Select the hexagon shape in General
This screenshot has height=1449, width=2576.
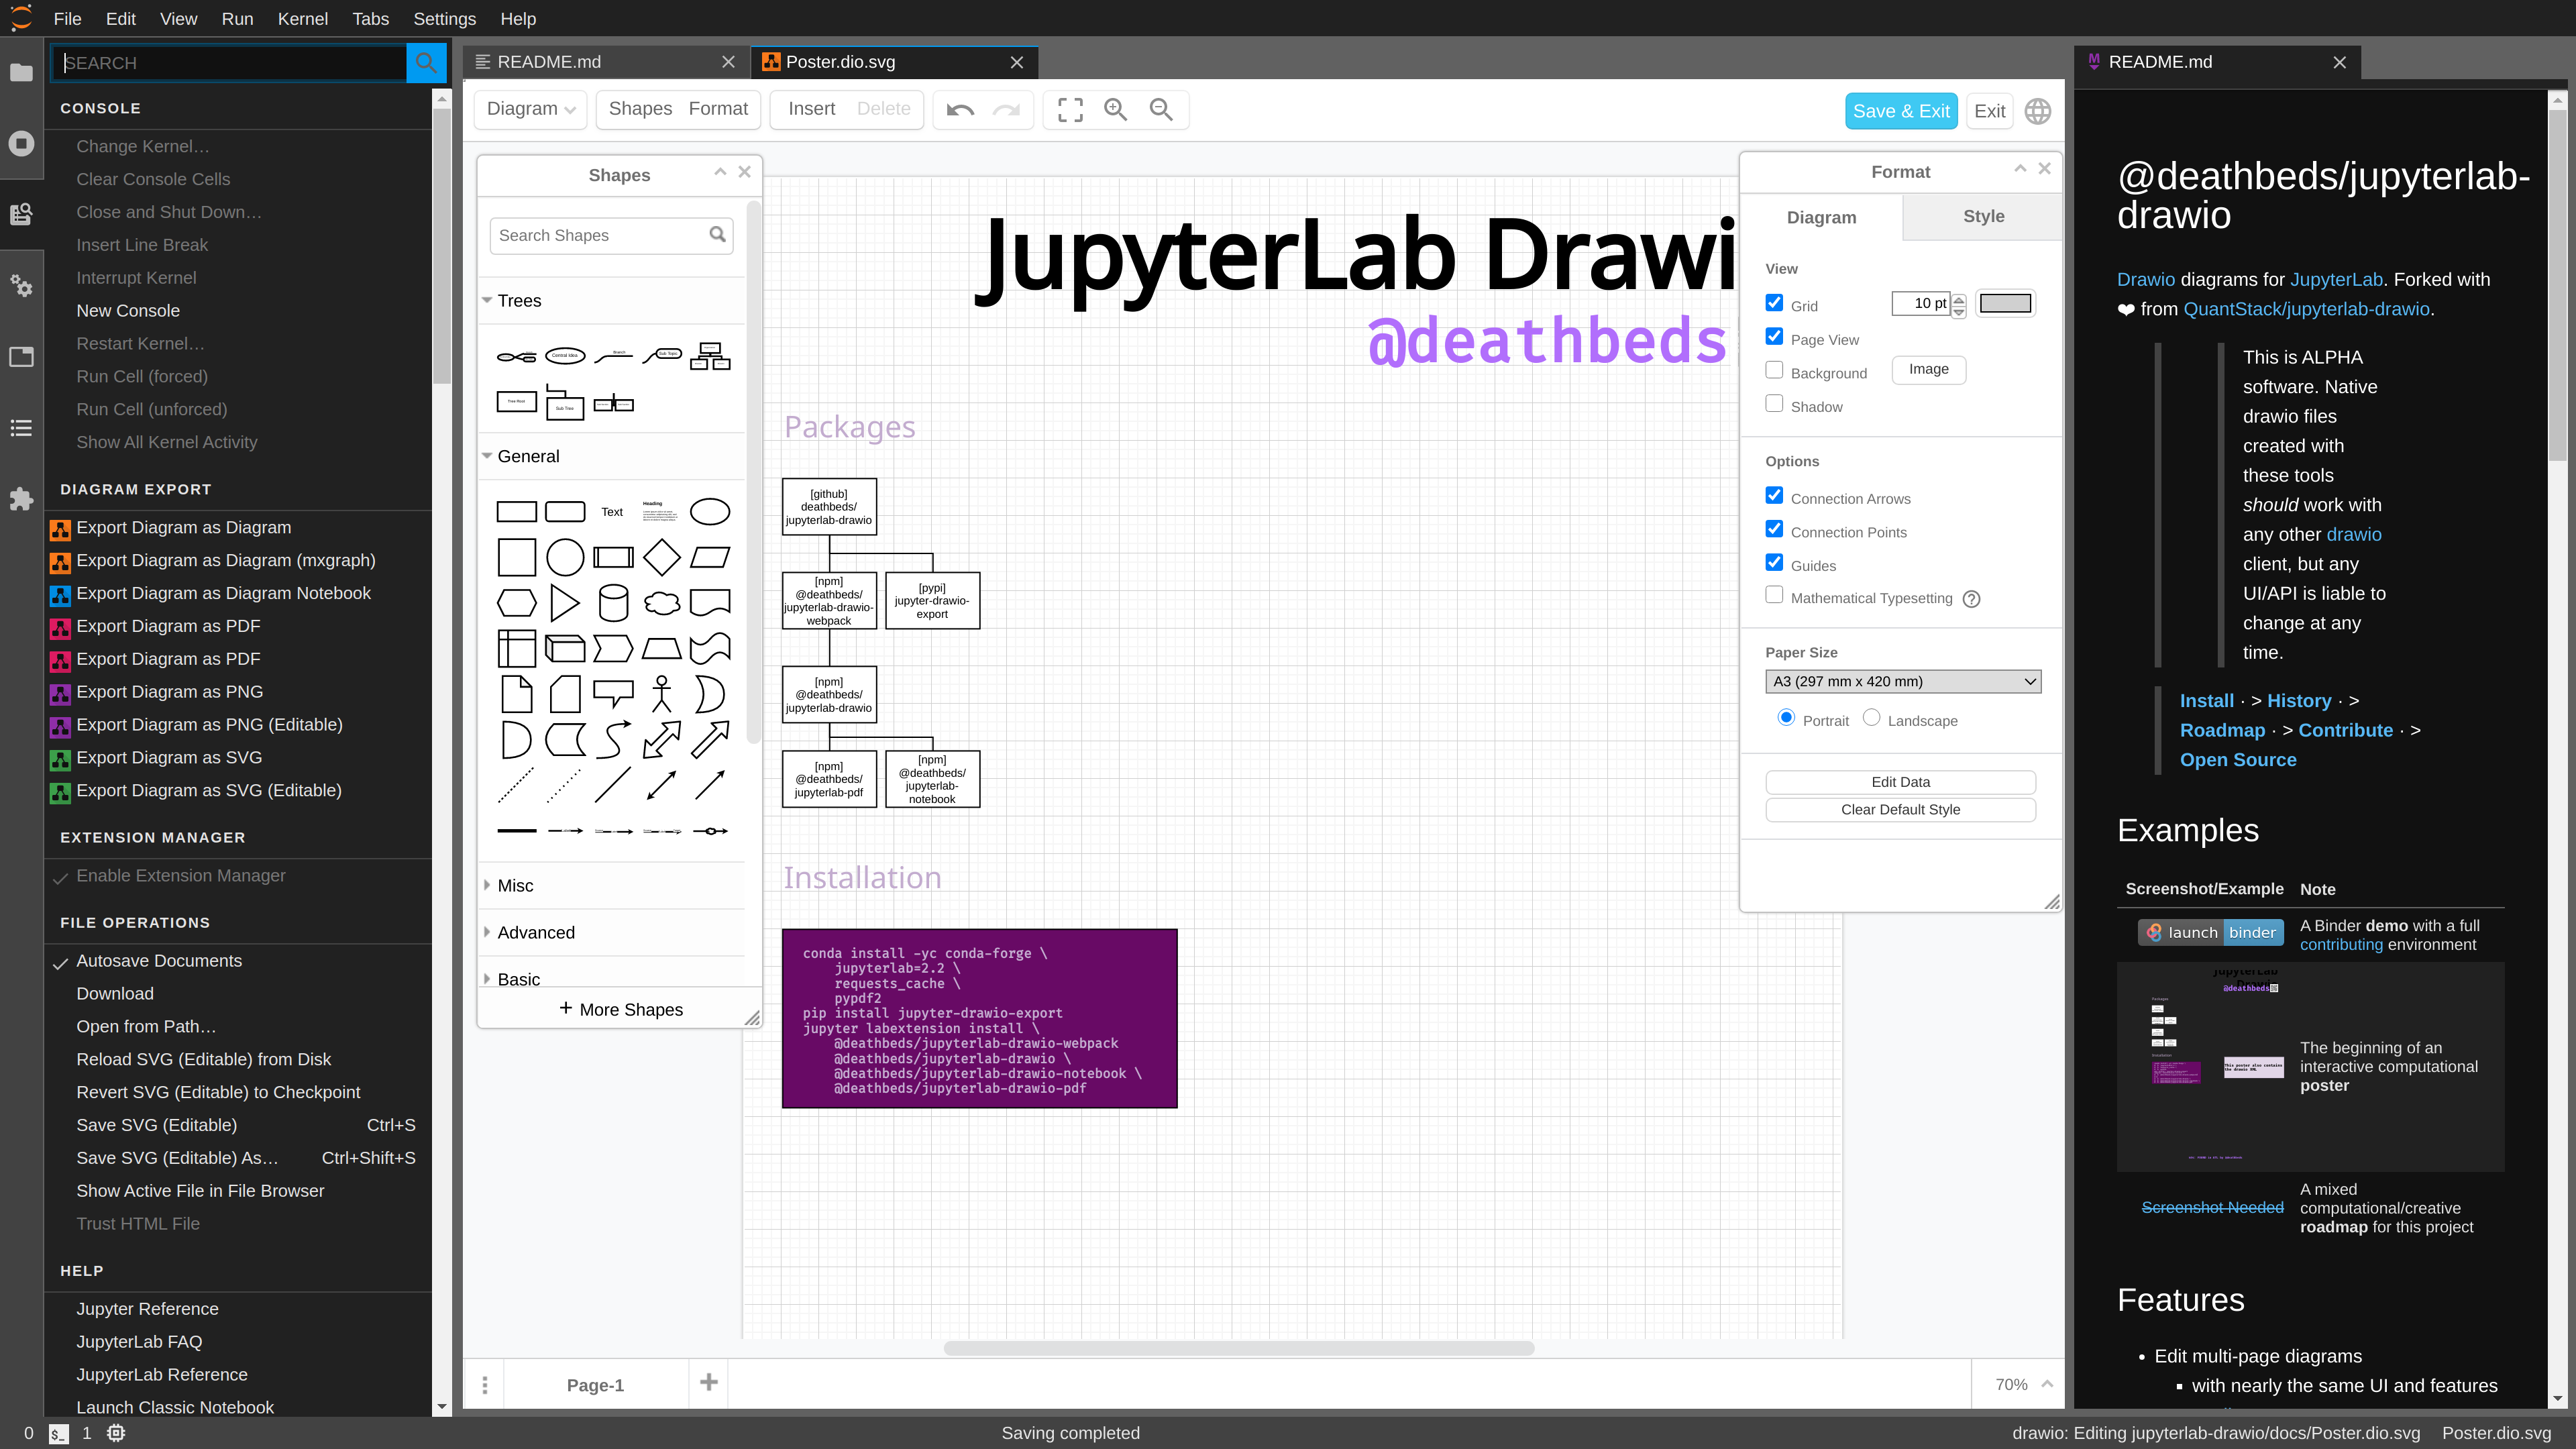point(517,603)
